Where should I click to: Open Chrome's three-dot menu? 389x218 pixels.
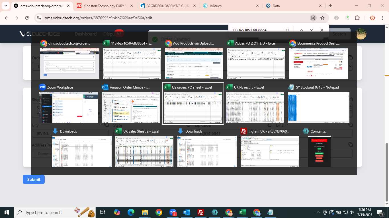[382, 18]
